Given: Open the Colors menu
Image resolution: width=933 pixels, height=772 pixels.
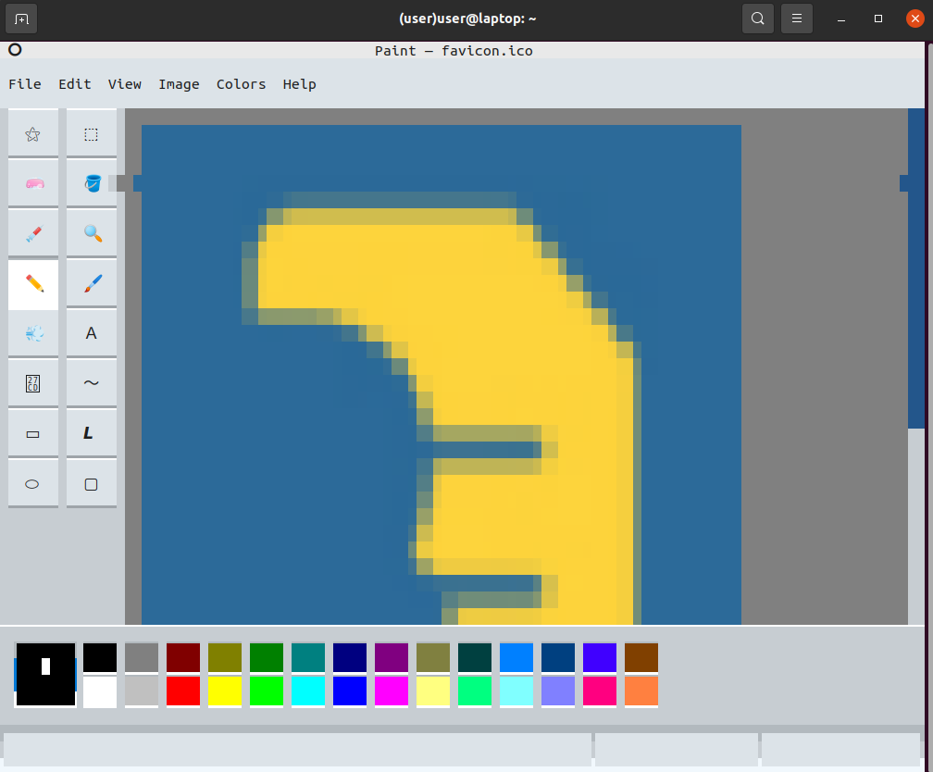Looking at the screenshot, I should tap(241, 84).
